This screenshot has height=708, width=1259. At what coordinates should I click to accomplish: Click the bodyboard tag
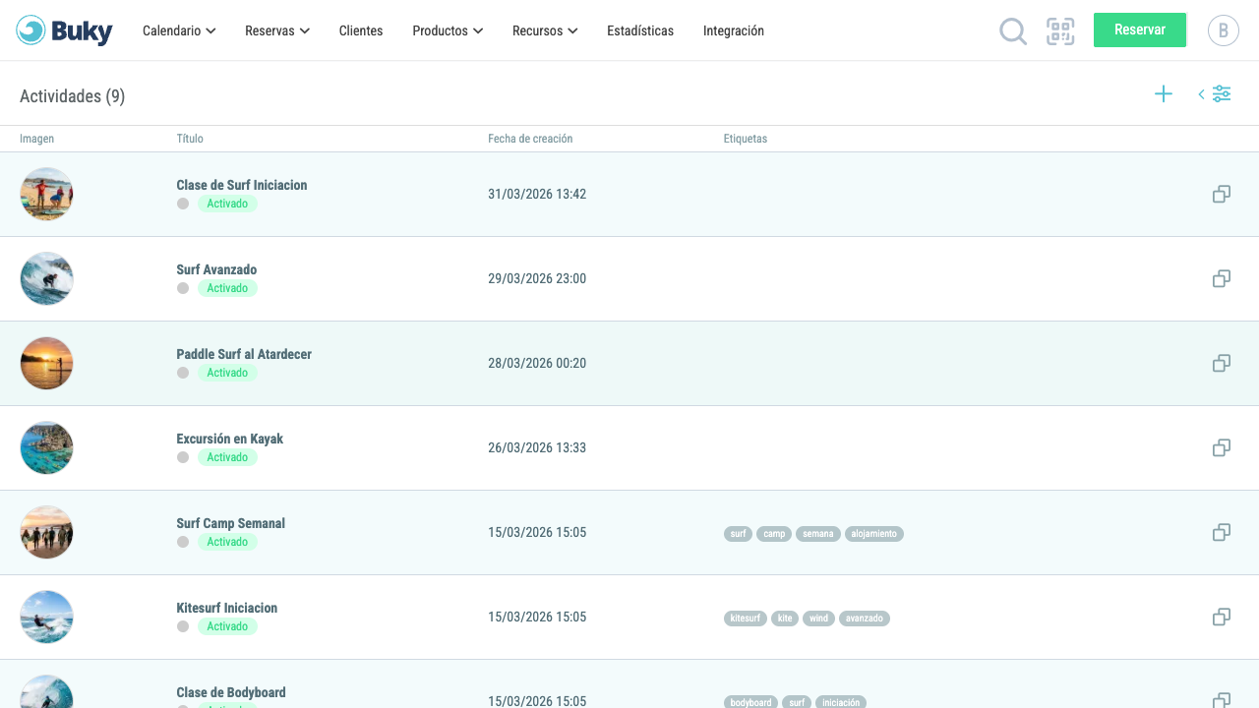point(750,702)
